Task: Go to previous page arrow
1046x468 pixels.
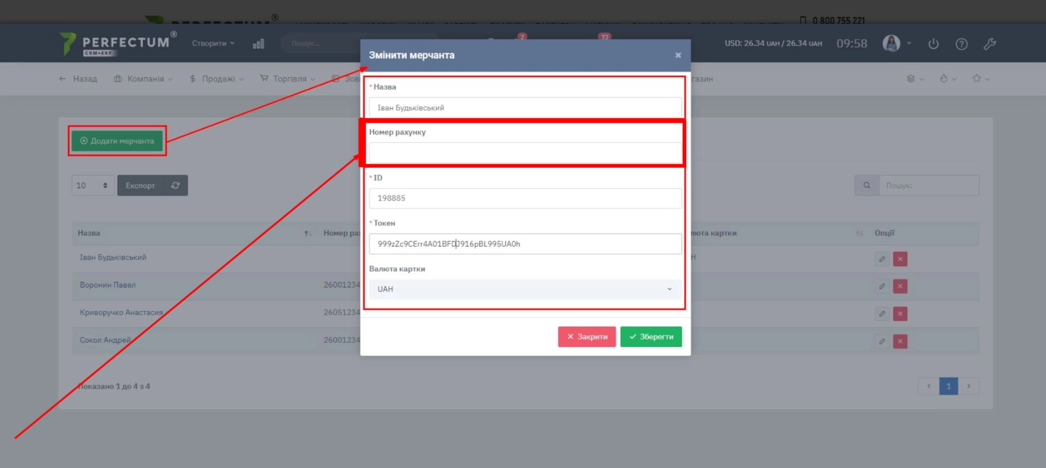Action: 929,386
